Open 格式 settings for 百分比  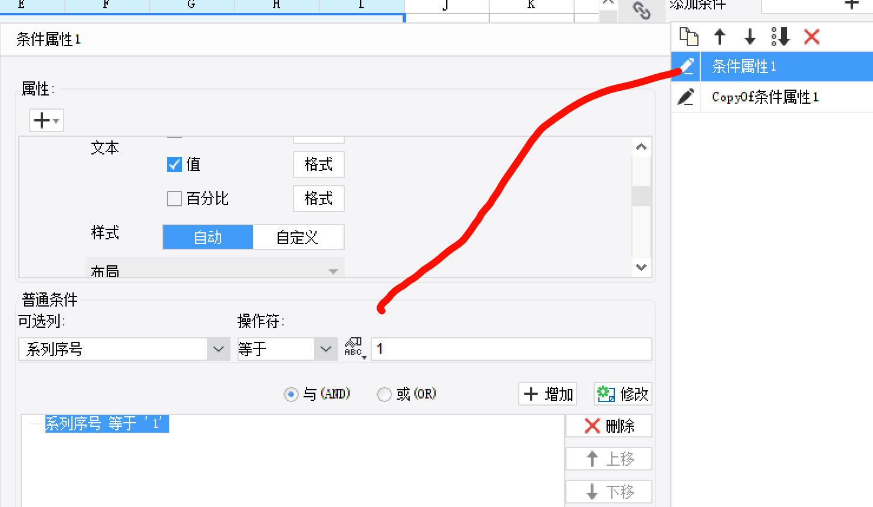pos(318,199)
